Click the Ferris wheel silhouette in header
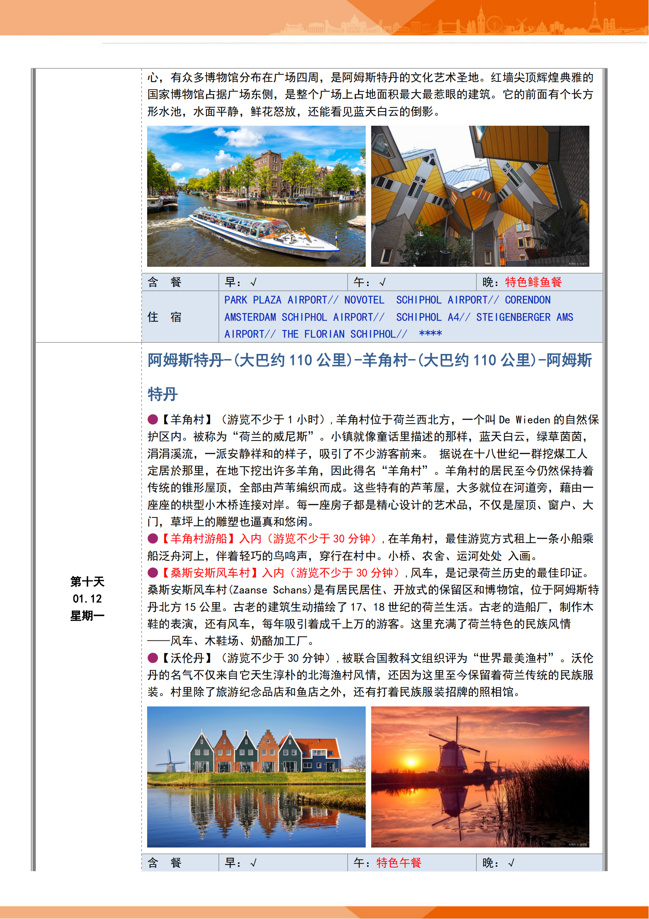649x919 pixels. [x=495, y=23]
